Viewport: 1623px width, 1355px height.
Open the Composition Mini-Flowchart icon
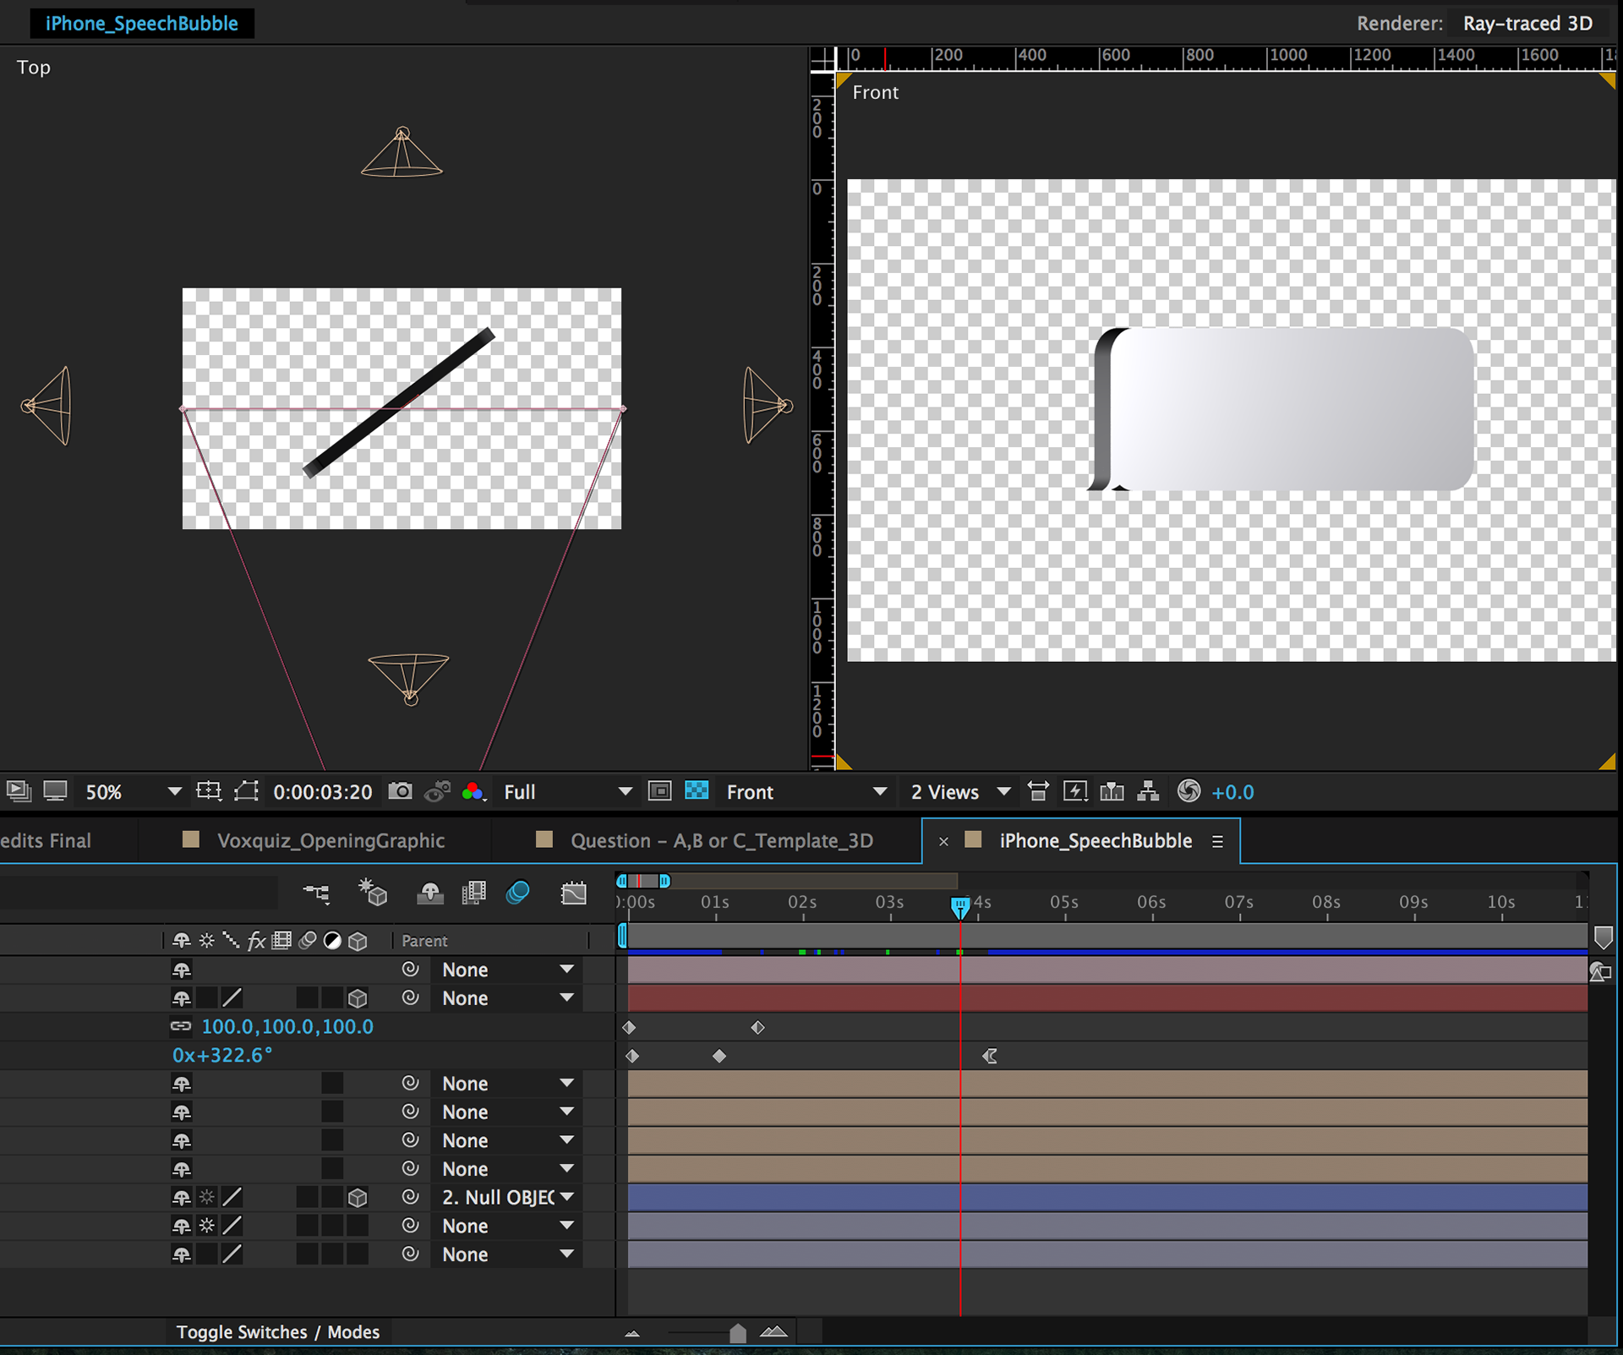[316, 893]
